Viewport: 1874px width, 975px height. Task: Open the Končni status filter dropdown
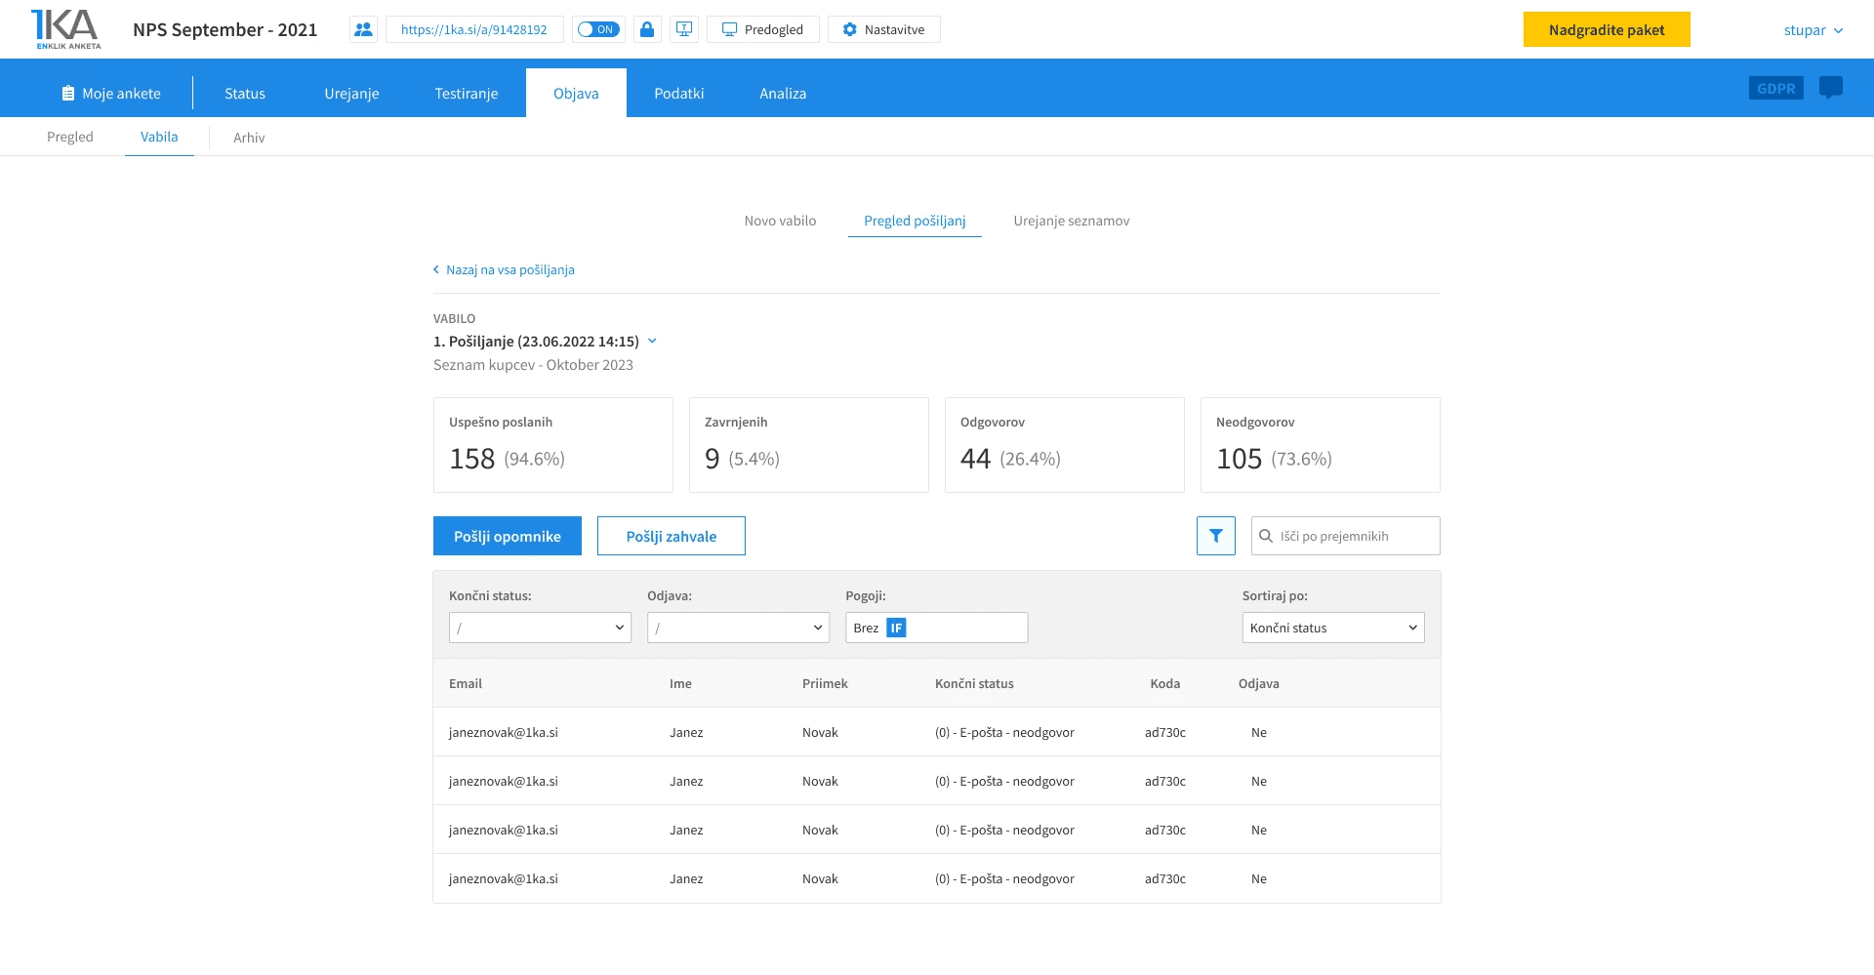(540, 628)
